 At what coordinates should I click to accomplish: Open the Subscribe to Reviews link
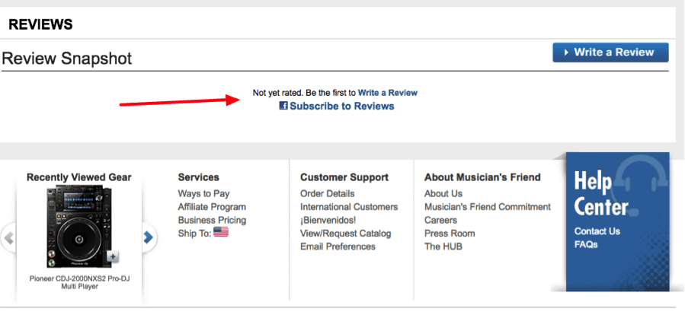pyautogui.click(x=341, y=106)
